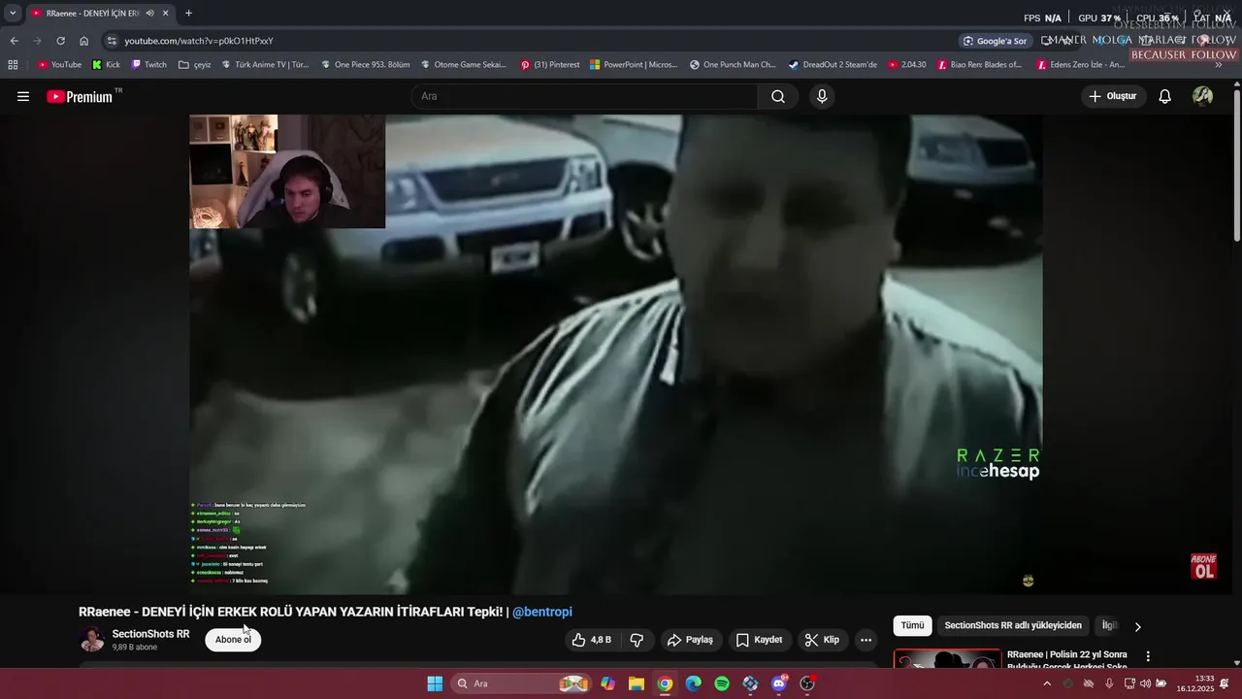Image resolution: width=1242 pixels, height=699 pixels.
Task: Select the Tümü filter chip
Action: (912, 626)
